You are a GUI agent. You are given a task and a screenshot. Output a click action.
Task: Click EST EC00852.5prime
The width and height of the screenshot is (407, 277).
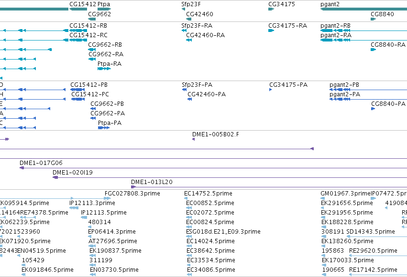click(x=210, y=203)
